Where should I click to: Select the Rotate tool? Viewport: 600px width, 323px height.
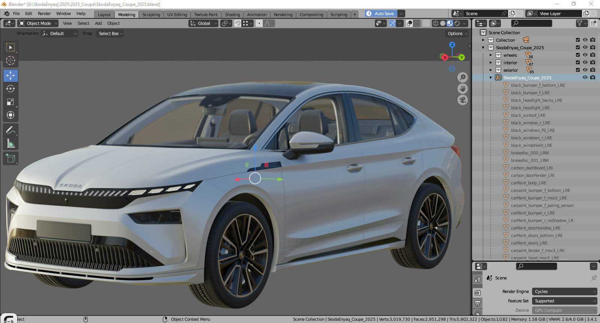point(11,89)
